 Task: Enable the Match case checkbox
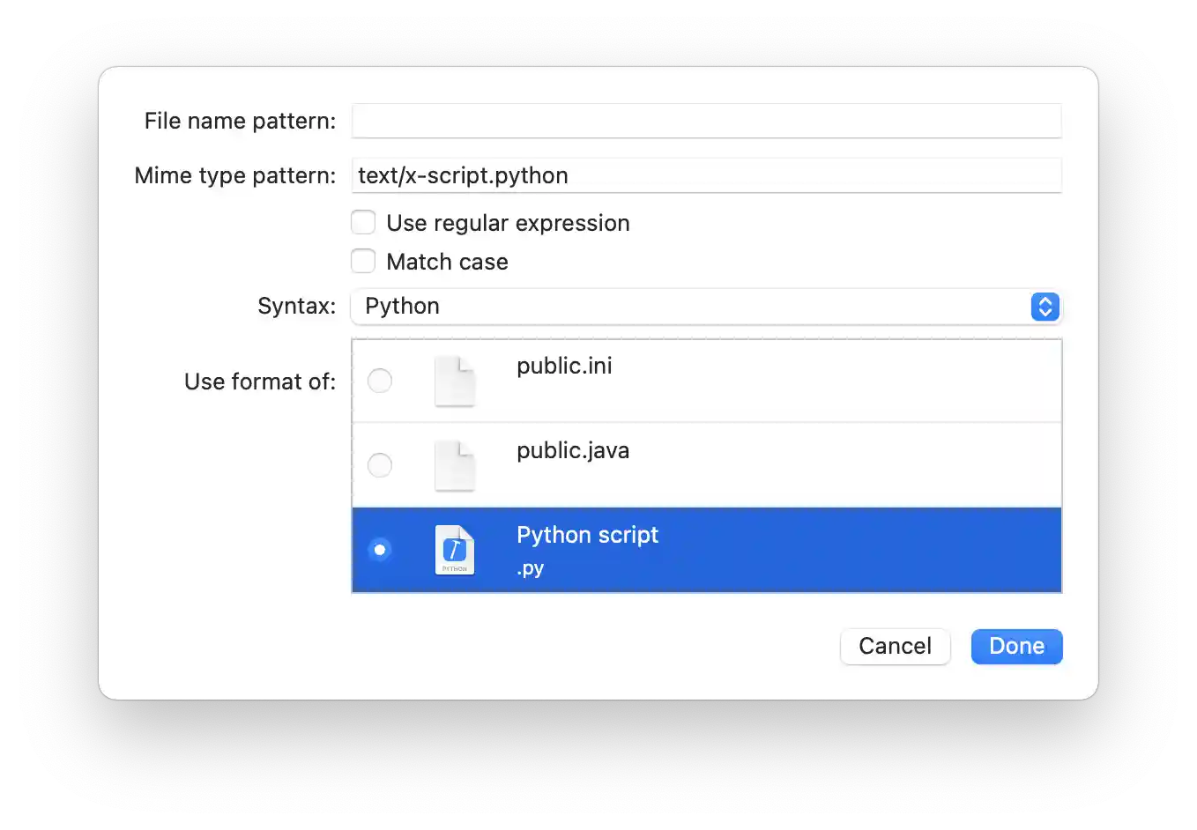pyautogui.click(x=363, y=261)
